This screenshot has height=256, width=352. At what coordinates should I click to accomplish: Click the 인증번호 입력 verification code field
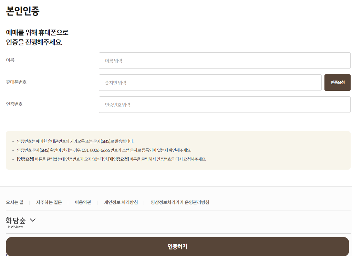click(224, 105)
